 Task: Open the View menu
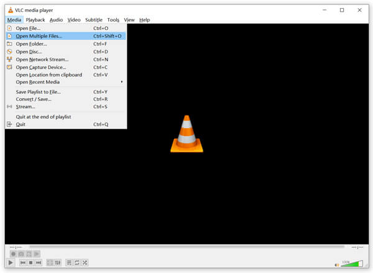pyautogui.click(x=129, y=20)
